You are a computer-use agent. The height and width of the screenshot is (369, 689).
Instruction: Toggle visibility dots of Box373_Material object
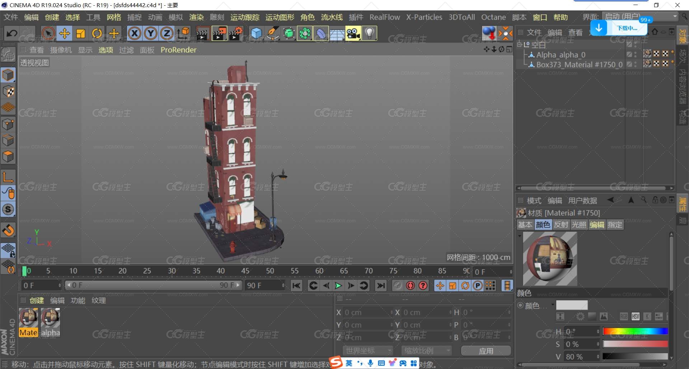click(x=636, y=64)
